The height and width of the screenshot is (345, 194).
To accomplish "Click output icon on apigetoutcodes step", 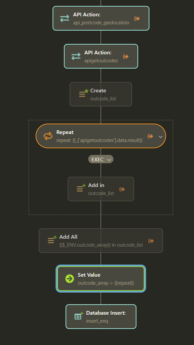I will 126,57.
